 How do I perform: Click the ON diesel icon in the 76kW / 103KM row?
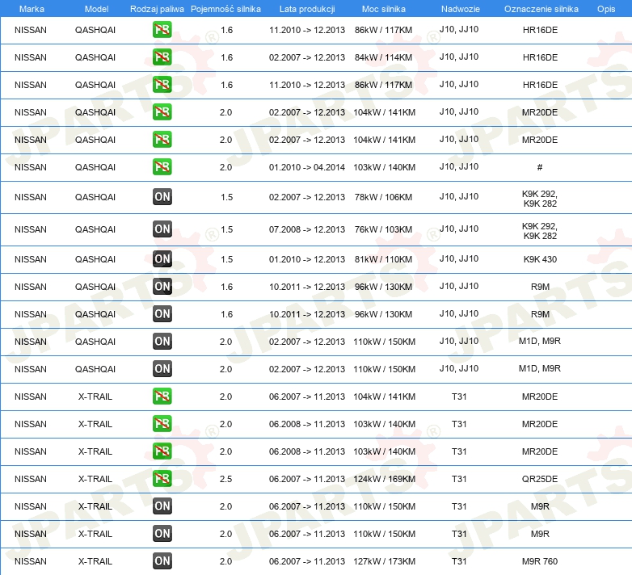point(162,229)
